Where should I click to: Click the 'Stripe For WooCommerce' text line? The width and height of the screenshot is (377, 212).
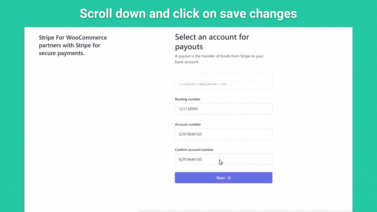click(x=73, y=37)
